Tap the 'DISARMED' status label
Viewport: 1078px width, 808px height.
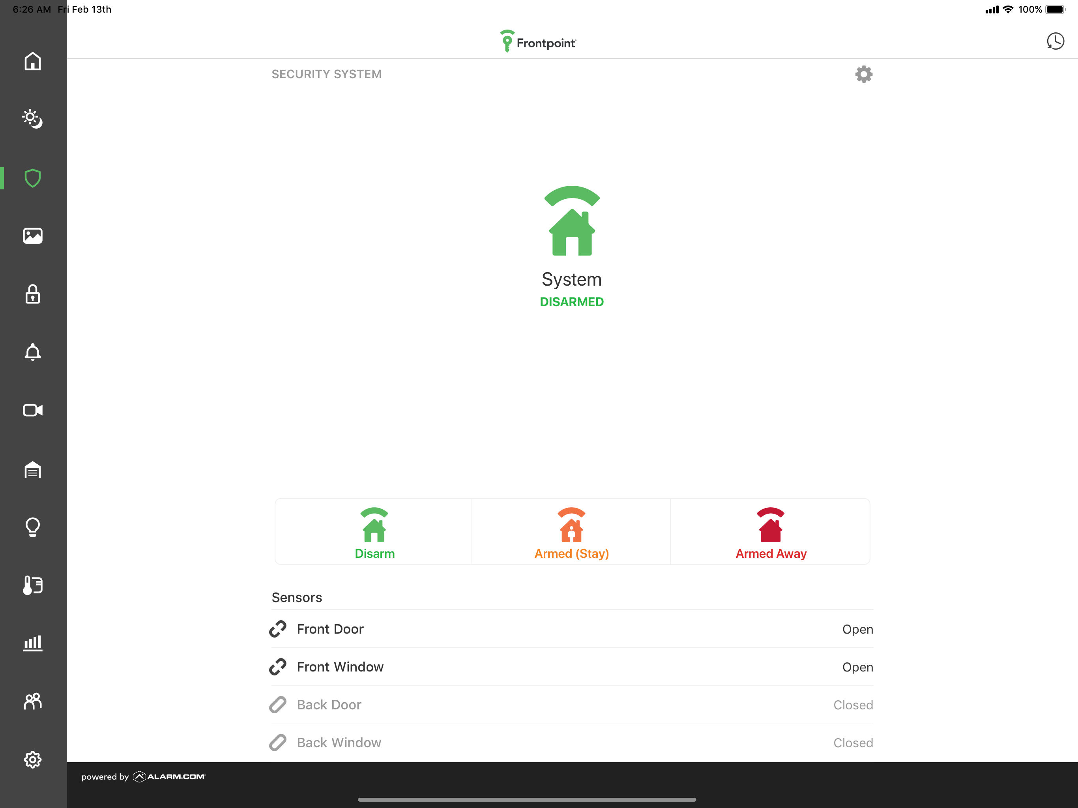point(572,302)
